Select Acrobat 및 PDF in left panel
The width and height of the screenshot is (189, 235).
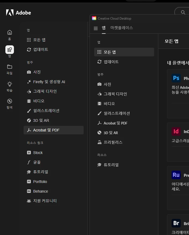pos(54,130)
